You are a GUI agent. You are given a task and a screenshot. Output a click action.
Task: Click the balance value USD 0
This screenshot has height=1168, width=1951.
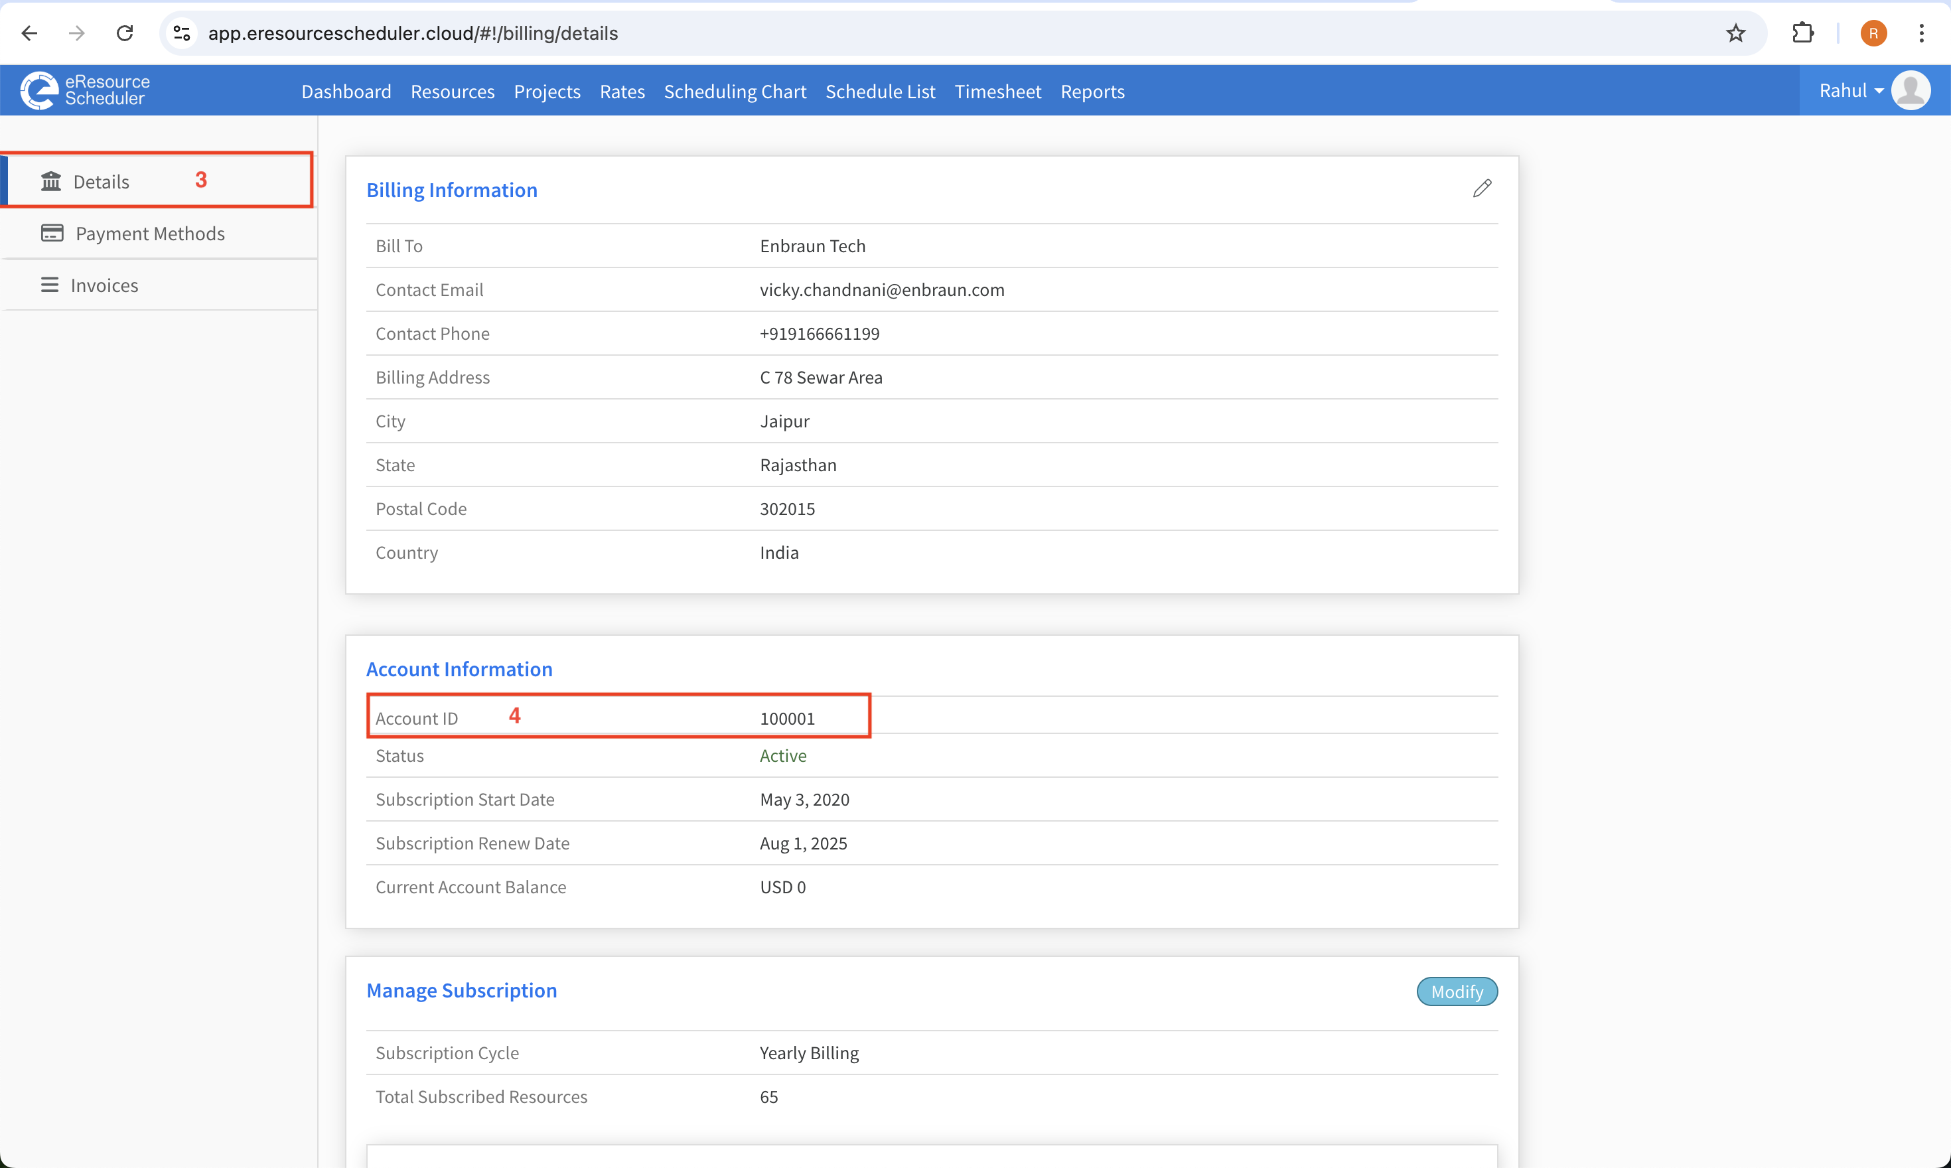(x=782, y=887)
